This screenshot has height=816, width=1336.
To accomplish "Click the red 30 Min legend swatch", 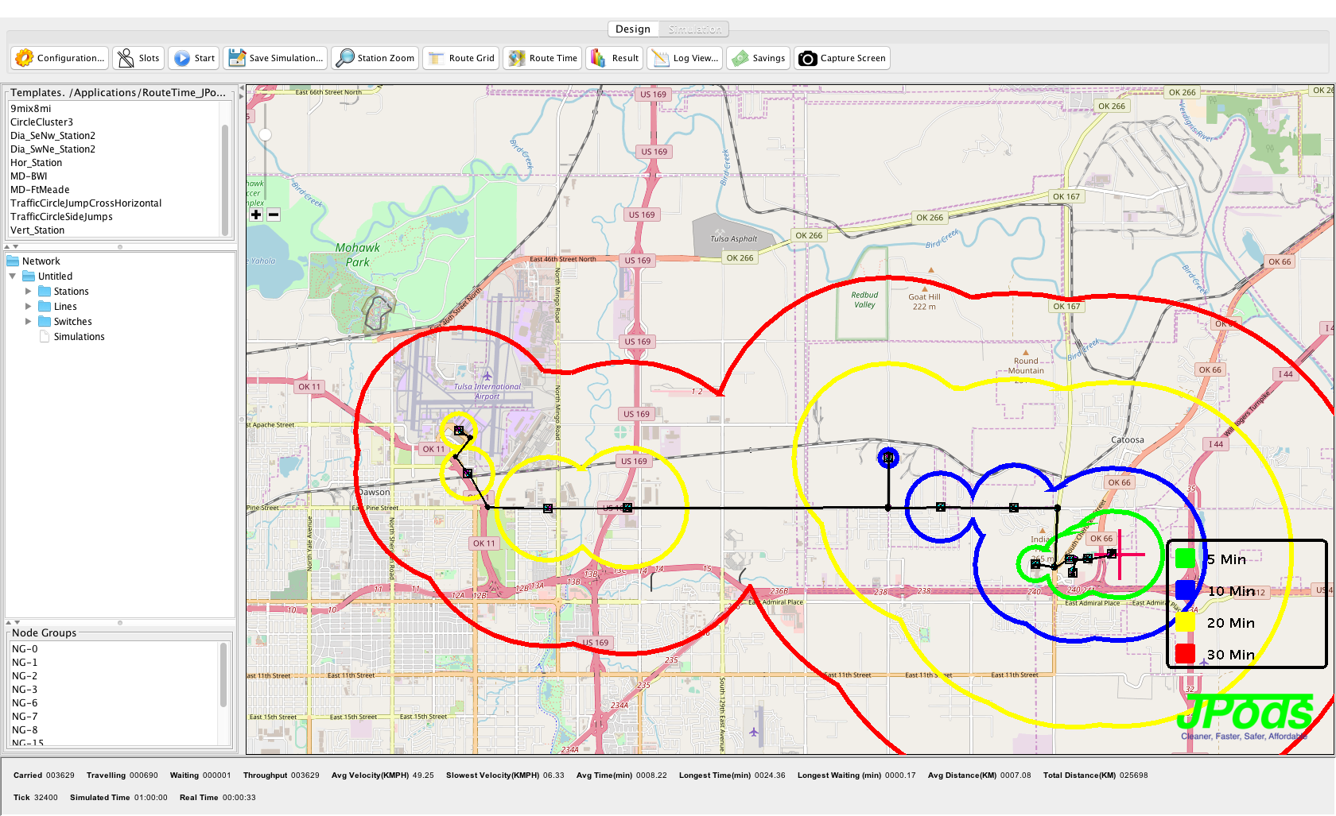I will pos(1185,654).
